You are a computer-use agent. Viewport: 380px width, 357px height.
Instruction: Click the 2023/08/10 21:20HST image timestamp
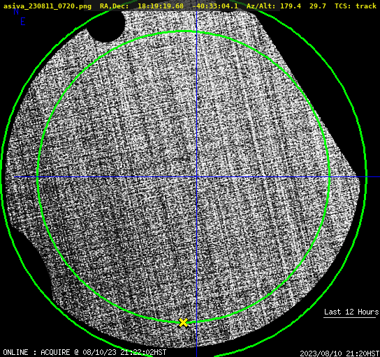pyautogui.click(x=339, y=354)
